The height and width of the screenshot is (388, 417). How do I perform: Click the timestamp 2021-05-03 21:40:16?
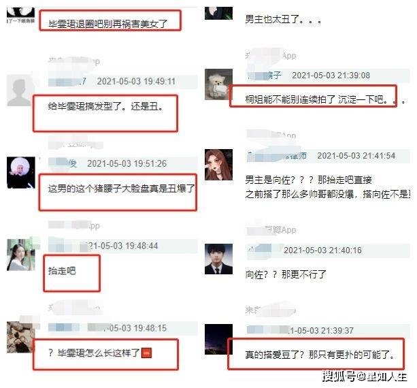pos(322,250)
